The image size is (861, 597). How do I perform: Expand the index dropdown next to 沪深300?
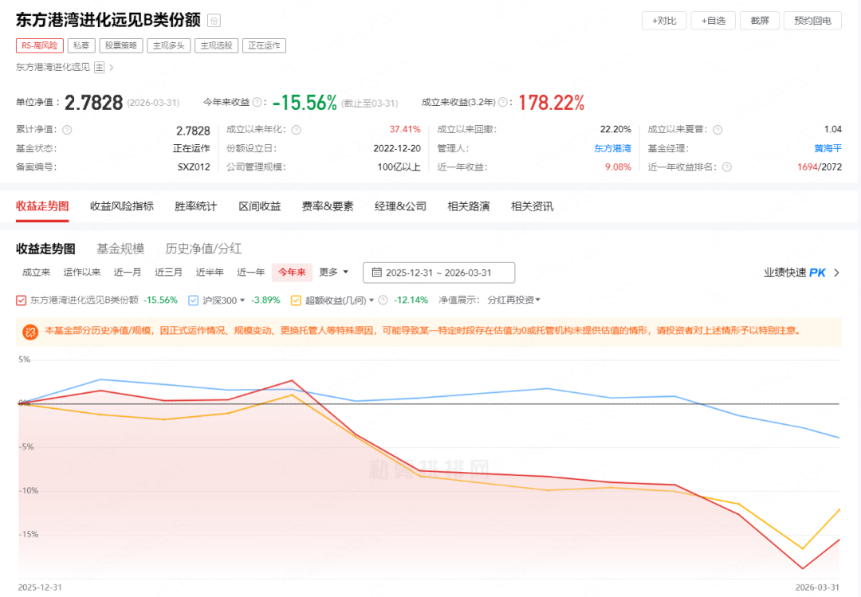(242, 300)
